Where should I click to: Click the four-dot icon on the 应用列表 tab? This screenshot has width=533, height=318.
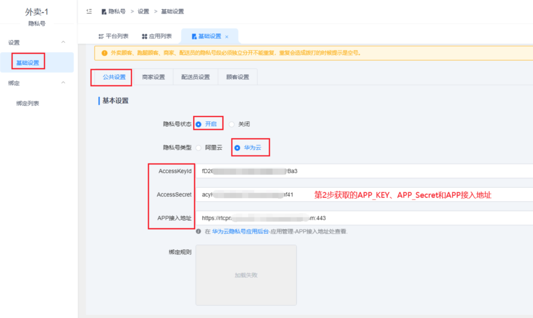pos(145,35)
